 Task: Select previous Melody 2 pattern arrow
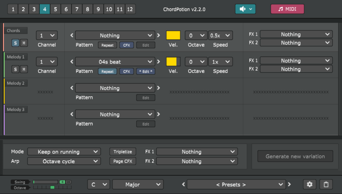coord(72,88)
